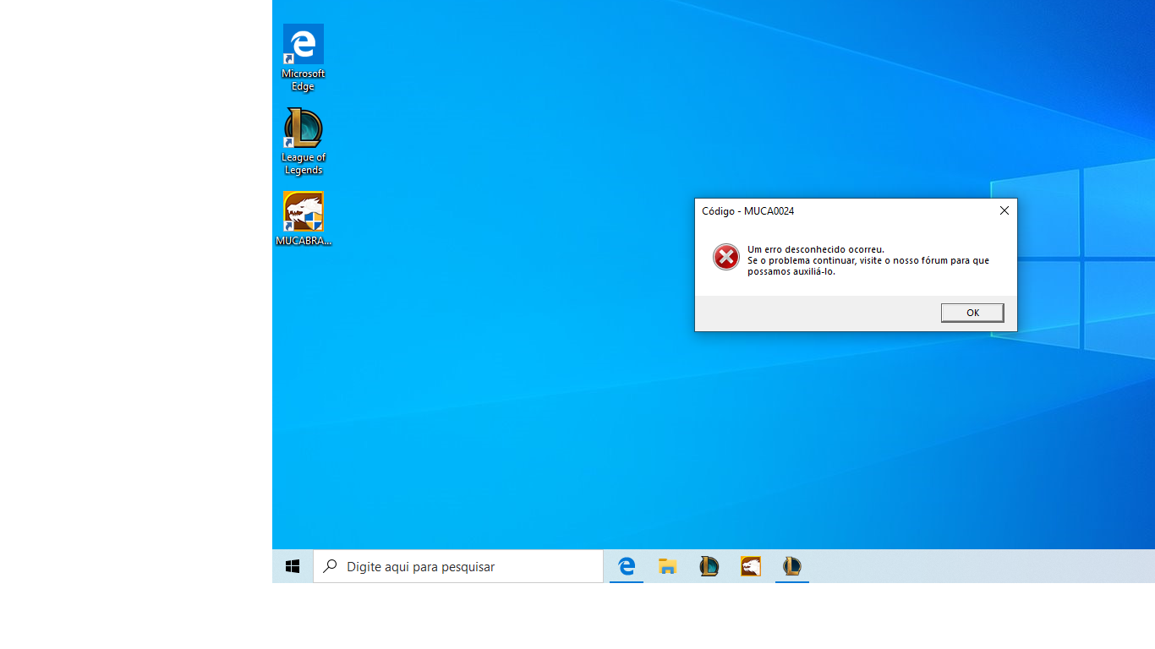Click the 'MUCABRA...' desktop shortcut label
1155x649 pixels.
point(303,241)
